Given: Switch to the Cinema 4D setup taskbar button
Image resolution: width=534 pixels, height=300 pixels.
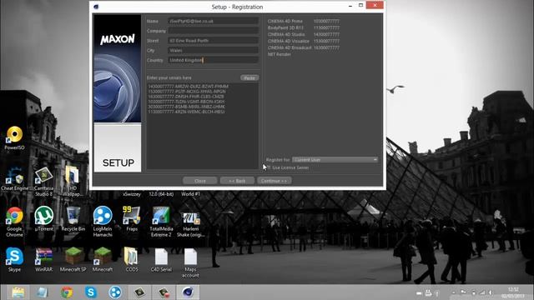Looking at the screenshot, I should click(x=188, y=292).
